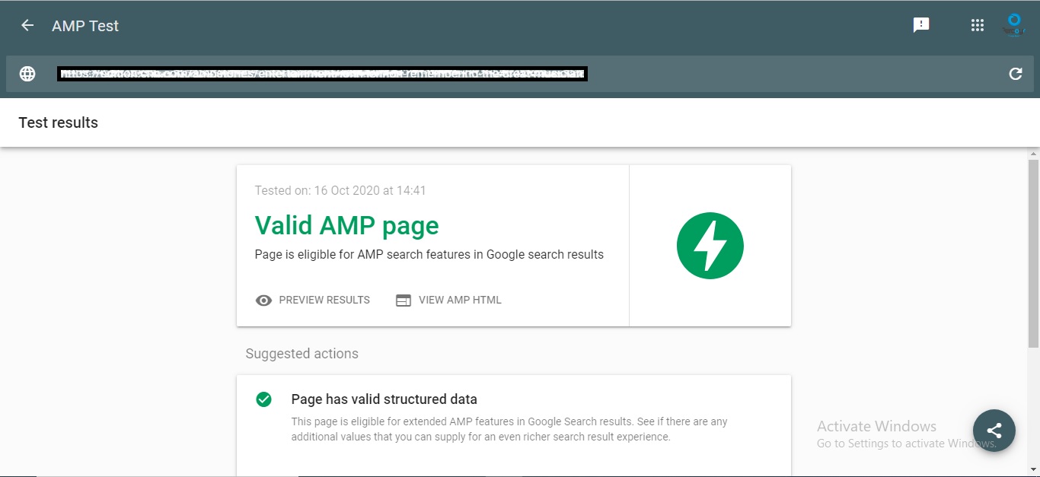
Task: Open the account profile avatar
Action: point(1013,25)
